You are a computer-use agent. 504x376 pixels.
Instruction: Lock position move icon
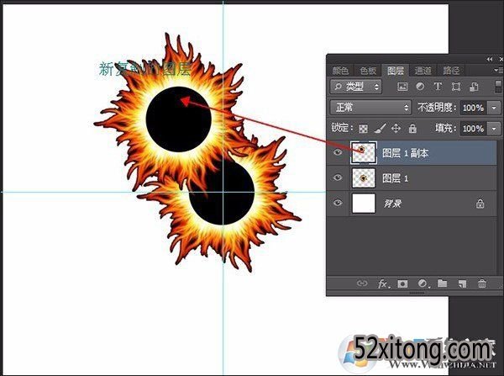pyautogui.click(x=396, y=129)
